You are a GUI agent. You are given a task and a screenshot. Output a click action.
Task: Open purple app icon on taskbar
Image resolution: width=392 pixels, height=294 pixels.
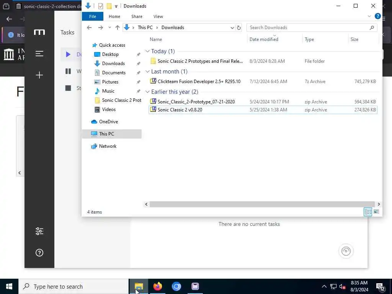tap(195, 286)
